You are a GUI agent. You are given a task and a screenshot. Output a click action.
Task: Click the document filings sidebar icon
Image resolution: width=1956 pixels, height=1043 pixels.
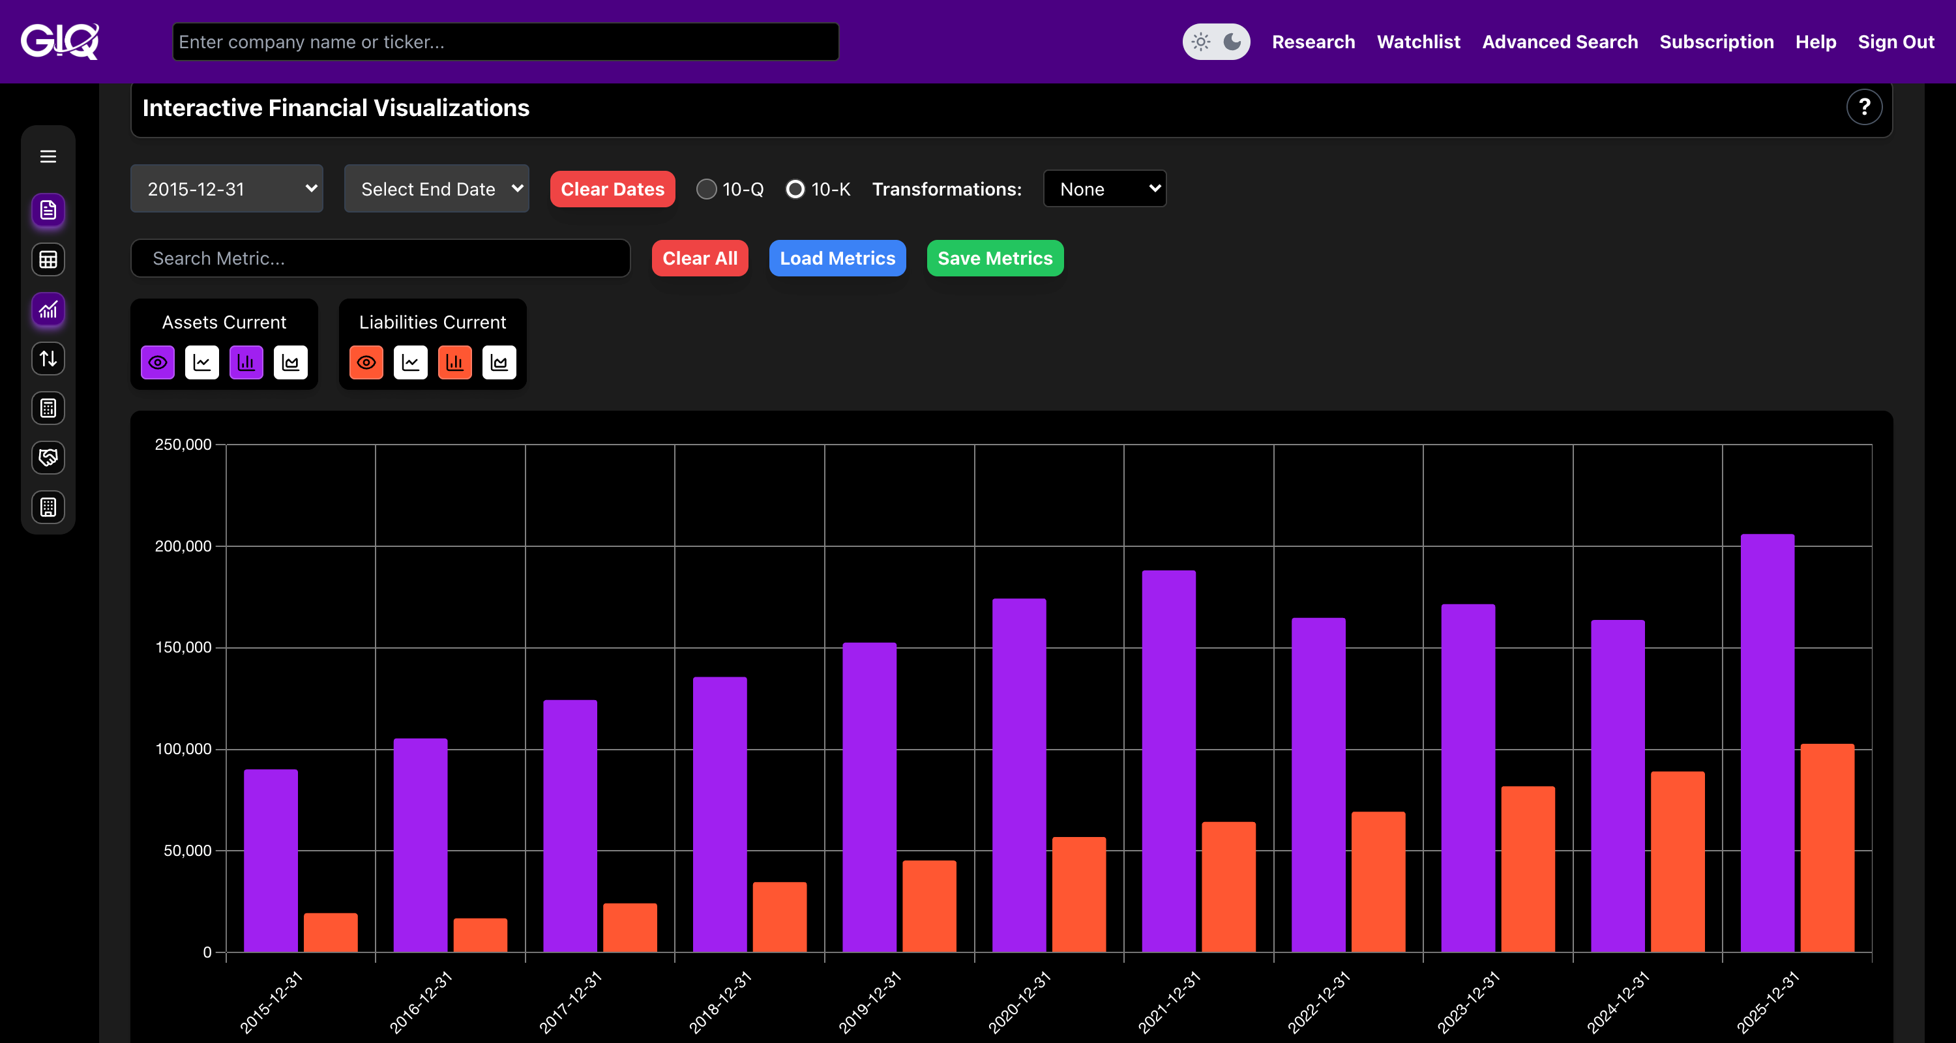pos(48,211)
